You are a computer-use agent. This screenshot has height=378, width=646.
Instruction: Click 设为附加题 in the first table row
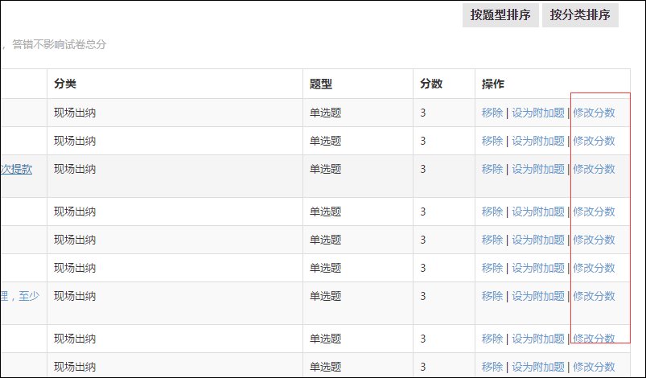pos(538,113)
